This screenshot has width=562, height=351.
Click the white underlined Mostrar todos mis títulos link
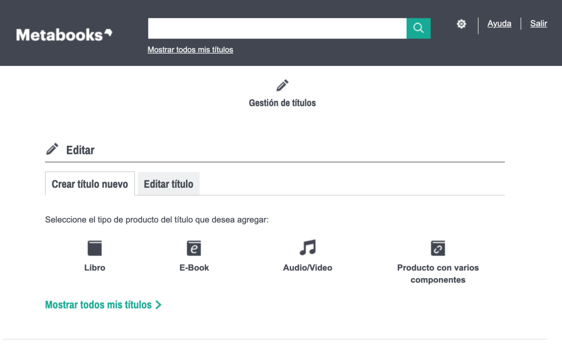[x=190, y=50]
